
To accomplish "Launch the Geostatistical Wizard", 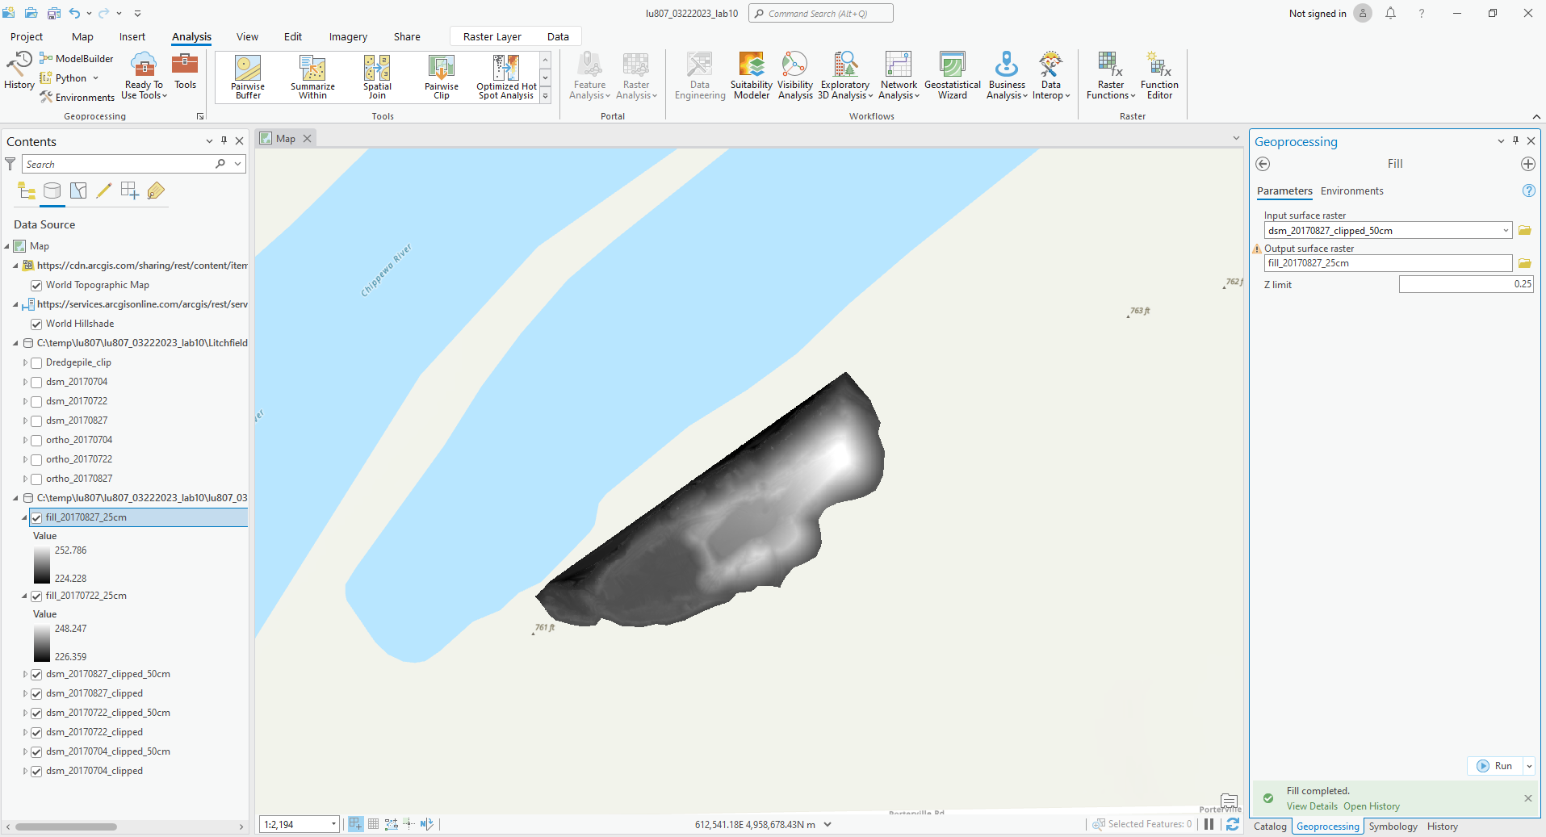I will click(x=953, y=76).
